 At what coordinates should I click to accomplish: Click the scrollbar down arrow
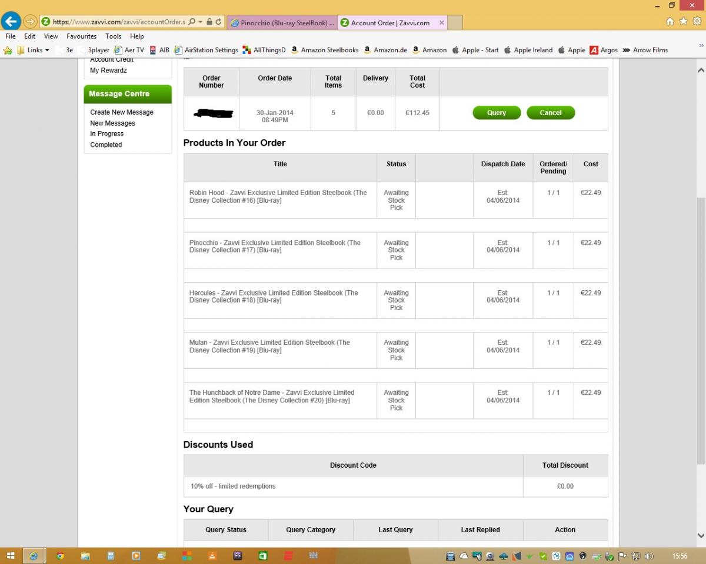pos(701,535)
